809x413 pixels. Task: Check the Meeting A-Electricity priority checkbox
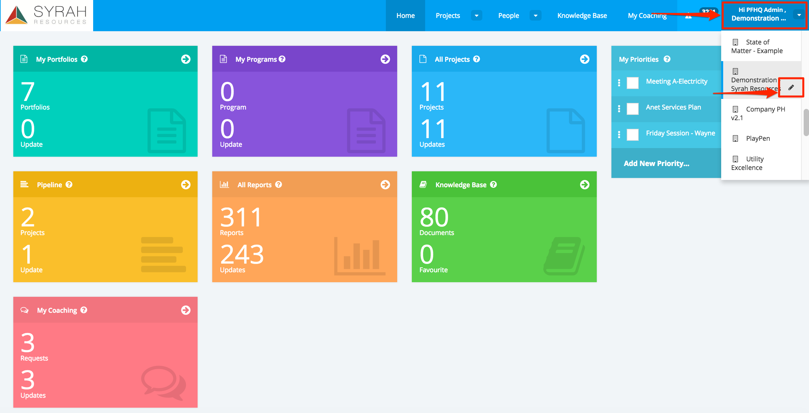[x=632, y=83]
